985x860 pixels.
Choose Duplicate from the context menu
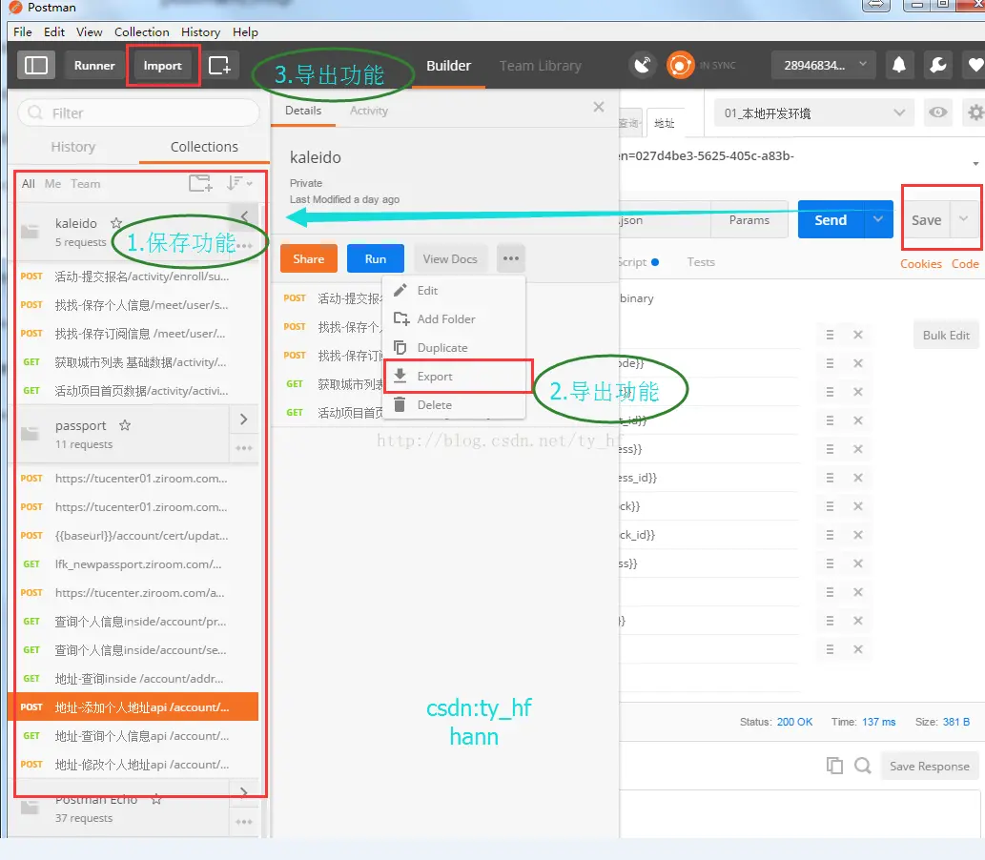[x=454, y=347]
